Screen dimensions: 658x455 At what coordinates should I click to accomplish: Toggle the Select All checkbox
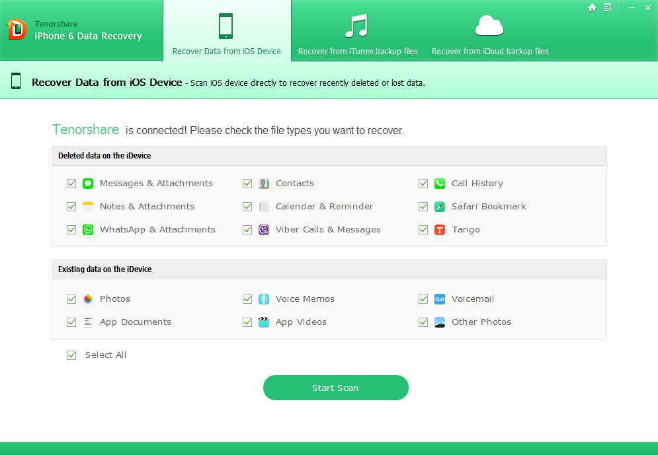tap(71, 355)
